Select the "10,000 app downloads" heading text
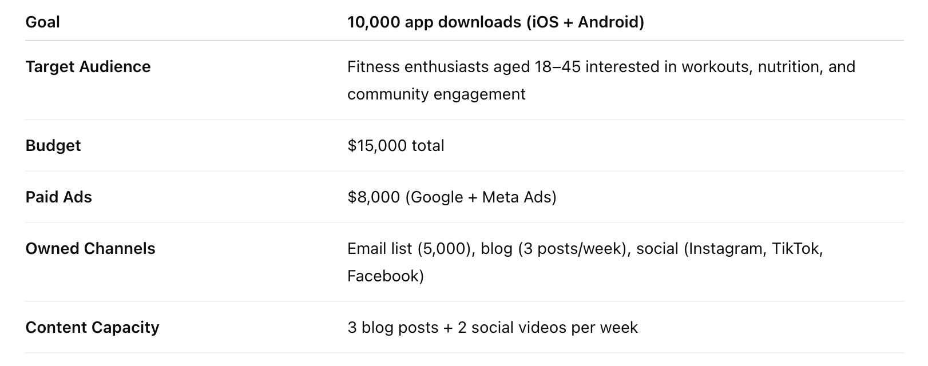The image size is (928, 366). [x=434, y=22]
